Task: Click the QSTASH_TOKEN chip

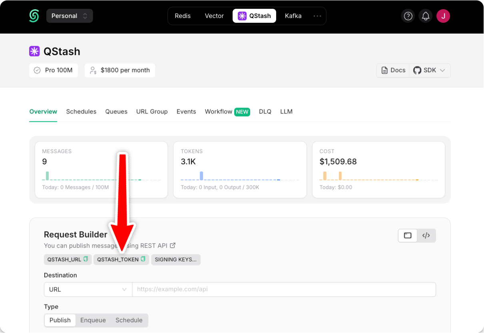Action: point(121,259)
